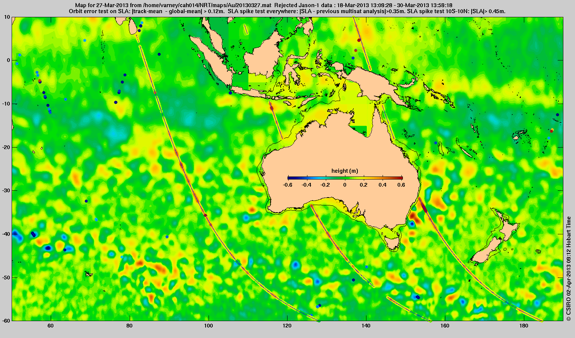Image resolution: width=575 pixels, height=338 pixels.
Task: Click the latitude axis label -40
Action: pyautogui.click(x=6, y=234)
